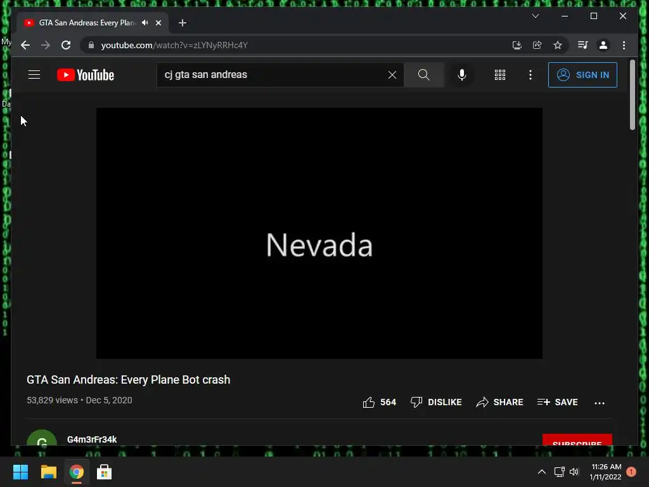The image size is (649, 487).
Task: Bookmark this tab with the star
Action: (x=558, y=45)
